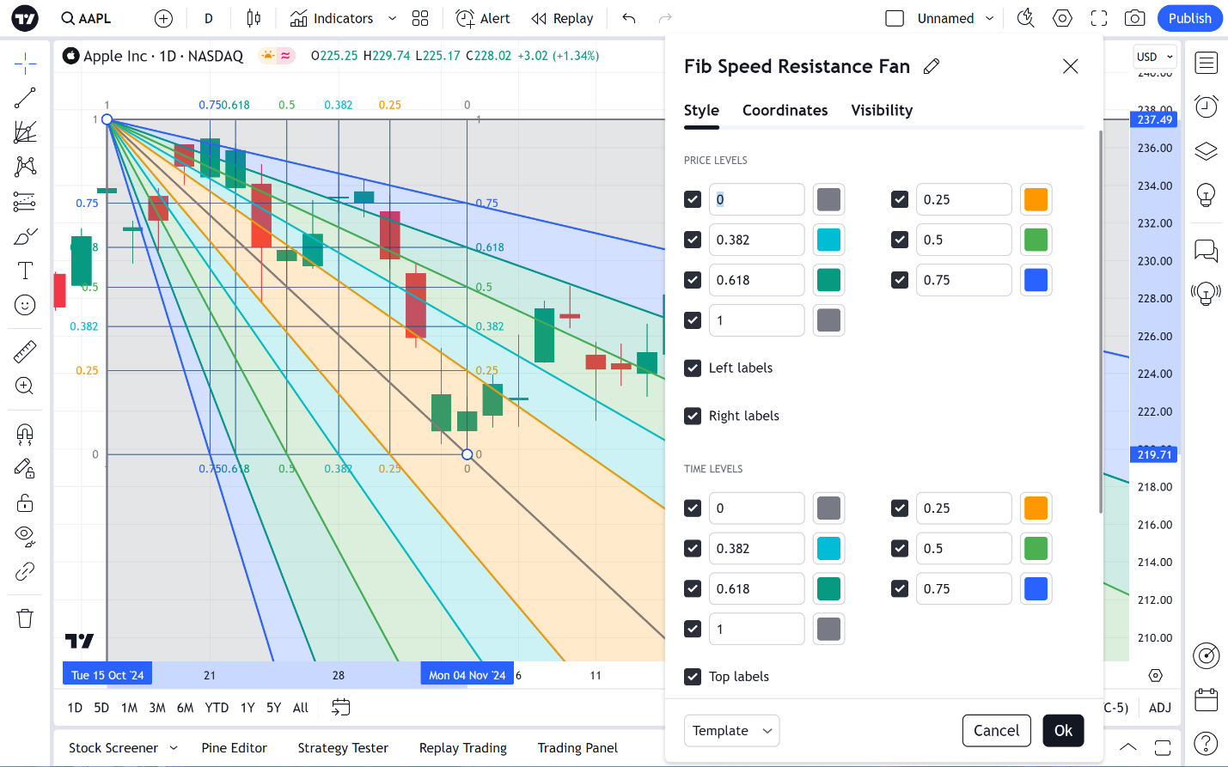Image resolution: width=1228 pixels, height=767 pixels.
Task: Select the Text annotation tool
Action: (x=25, y=271)
